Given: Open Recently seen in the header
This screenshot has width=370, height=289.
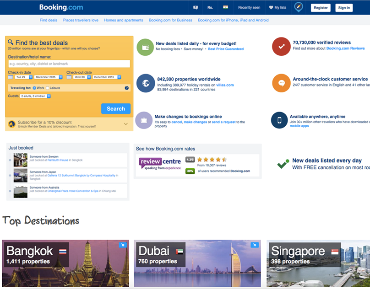Looking at the screenshot, I should point(249,7).
